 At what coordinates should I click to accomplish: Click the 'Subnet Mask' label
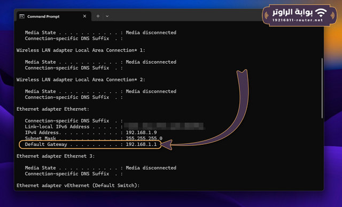(x=40, y=138)
